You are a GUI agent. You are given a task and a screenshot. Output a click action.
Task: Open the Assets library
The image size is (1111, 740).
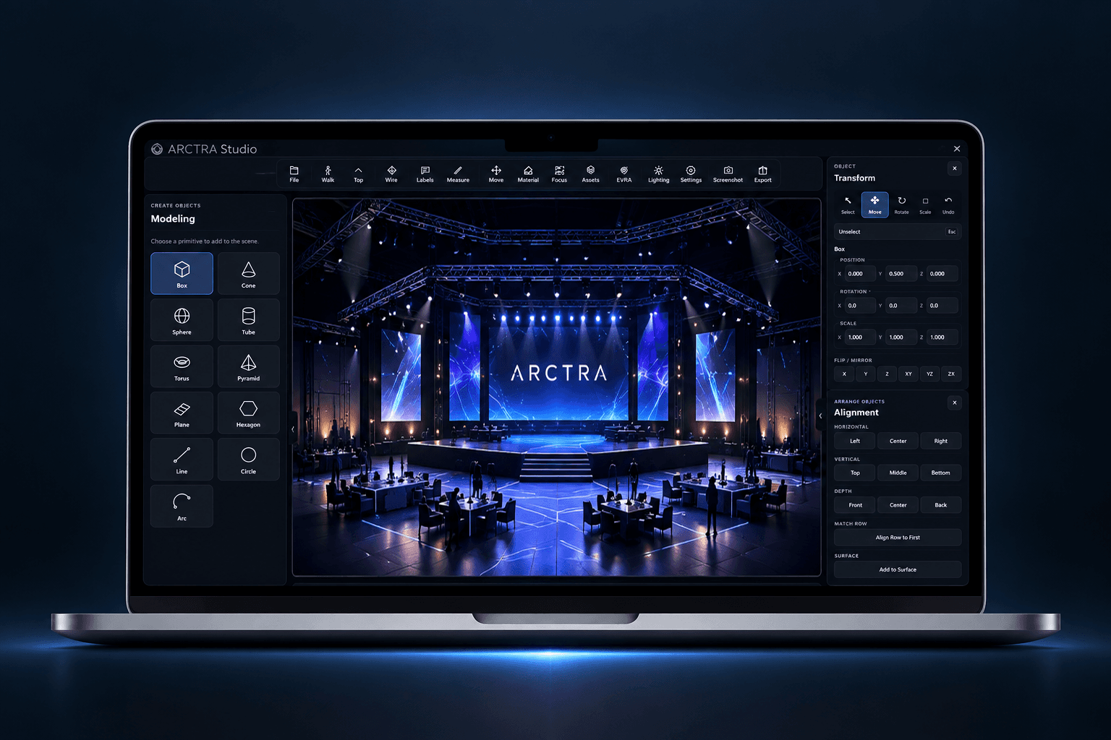point(590,174)
